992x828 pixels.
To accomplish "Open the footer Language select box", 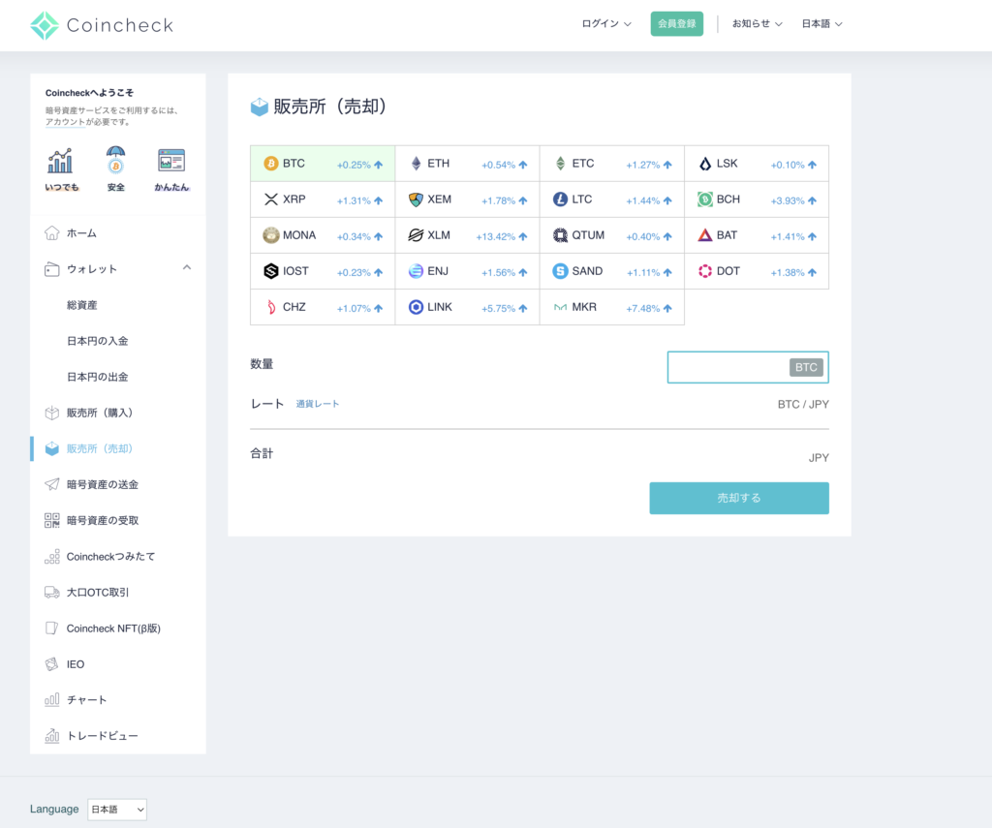I will pos(117,809).
